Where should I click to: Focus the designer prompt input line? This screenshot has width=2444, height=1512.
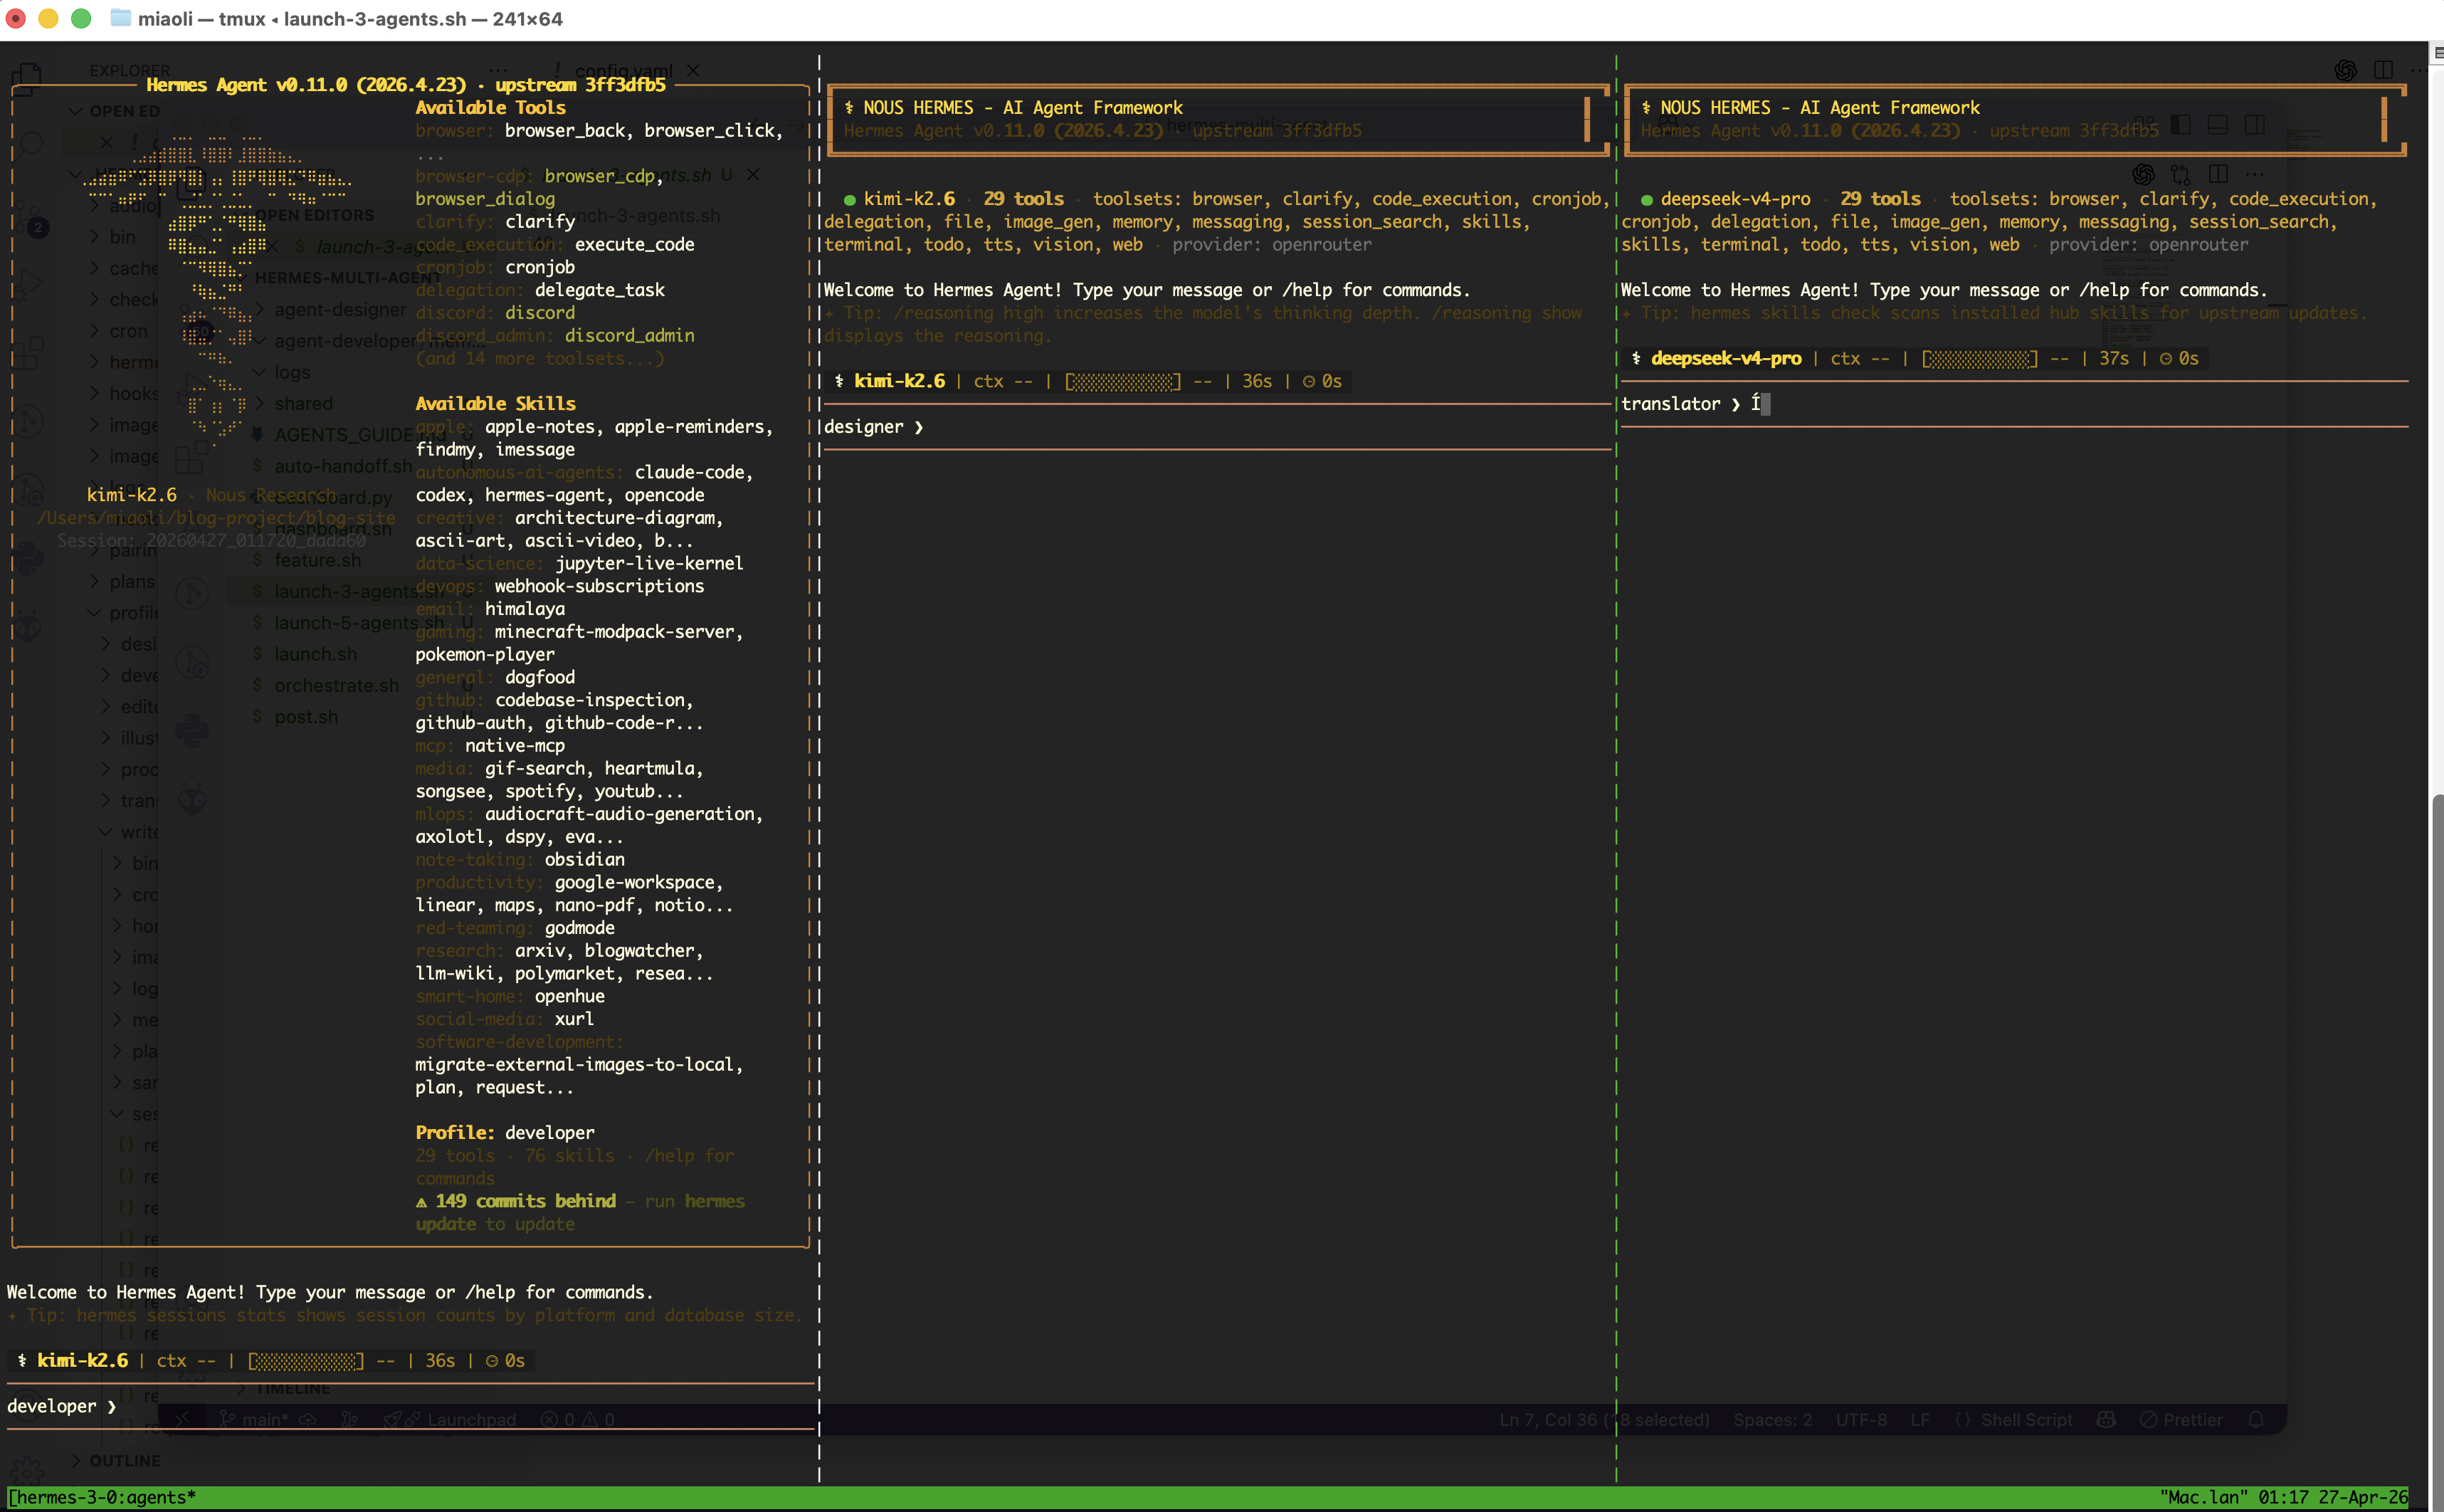point(1218,427)
